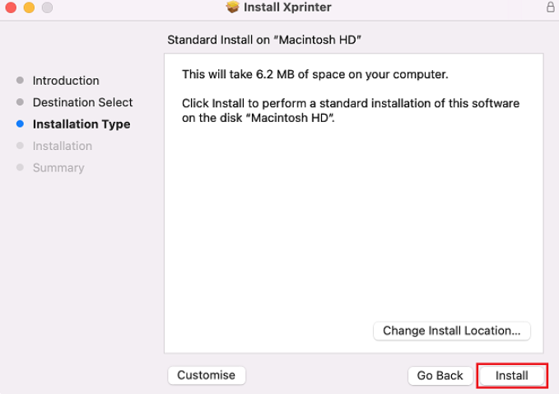Open the Customise installation options
This screenshot has width=559, height=394.
coord(207,375)
